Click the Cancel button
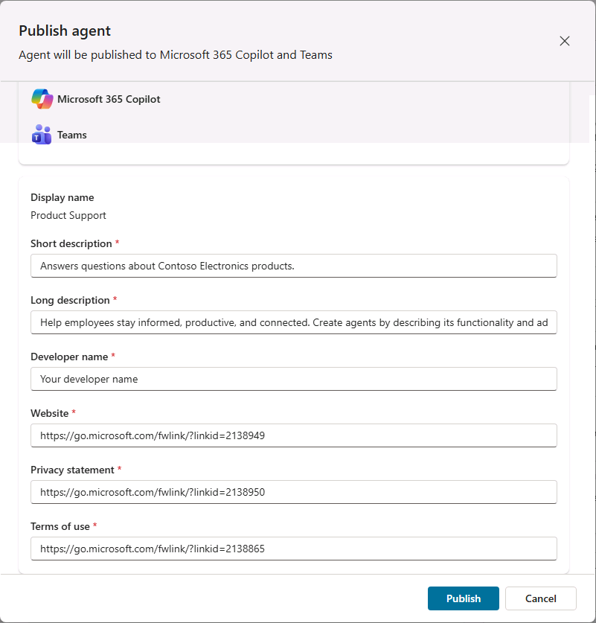This screenshot has height=623, width=596. click(x=540, y=598)
